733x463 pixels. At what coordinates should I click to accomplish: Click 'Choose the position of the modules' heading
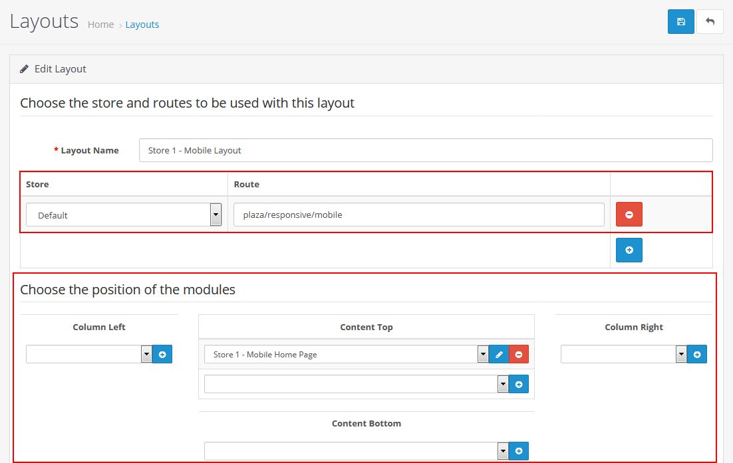[x=128, y=290]
